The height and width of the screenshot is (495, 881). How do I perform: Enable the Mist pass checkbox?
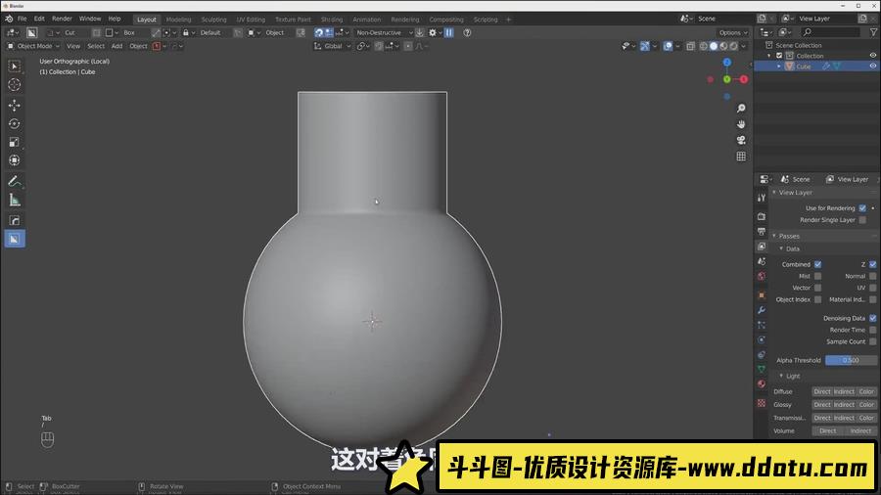[818, 276]
